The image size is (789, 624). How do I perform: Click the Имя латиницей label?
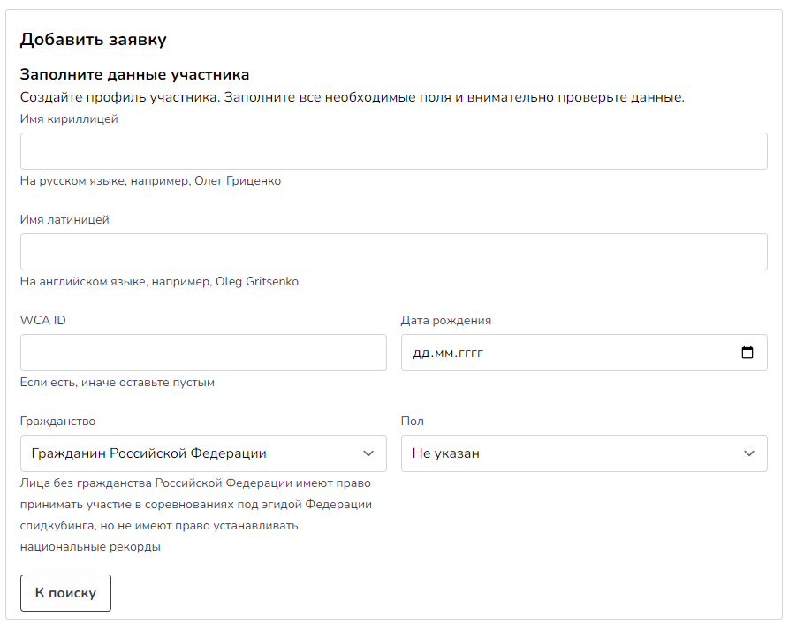click(x=64, y=219)
